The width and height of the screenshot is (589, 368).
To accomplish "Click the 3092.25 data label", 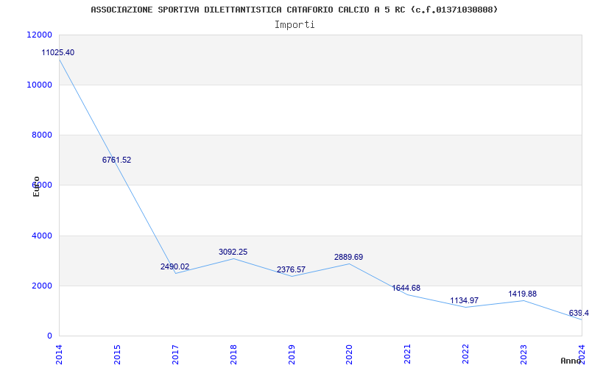I will [233, 252].
